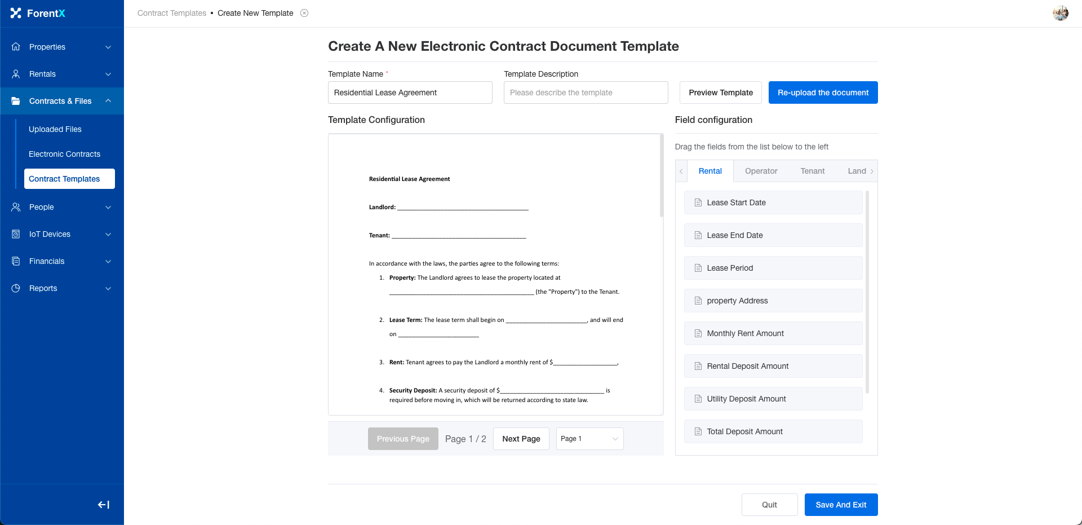Open Electronic Contracts in sidebar
The image size is (1082, 525).
tap(64, 154)
